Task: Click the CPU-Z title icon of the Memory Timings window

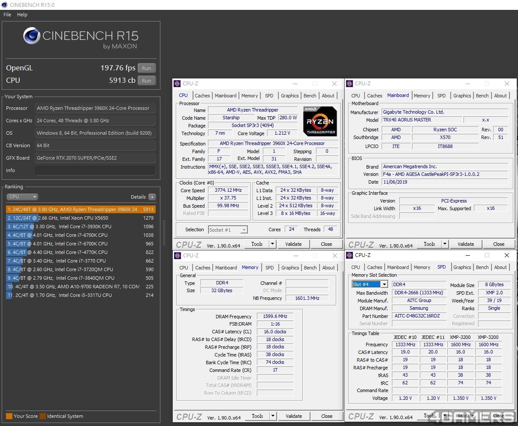Action: 178,256
